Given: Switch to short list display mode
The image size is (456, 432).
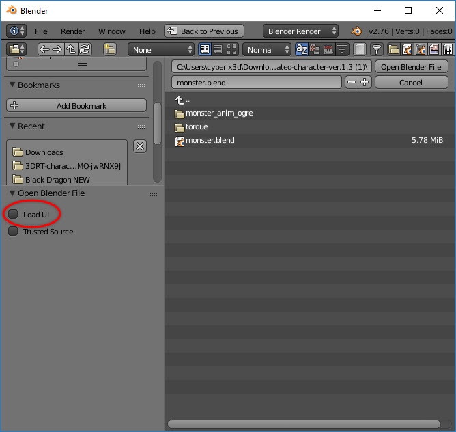Looking at the screenshot, I should (x=205, y=49).
